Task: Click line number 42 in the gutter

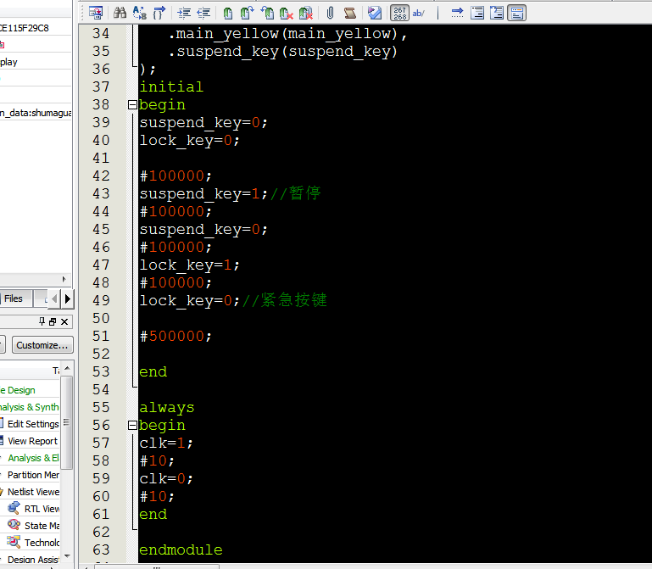Action: 101,176
